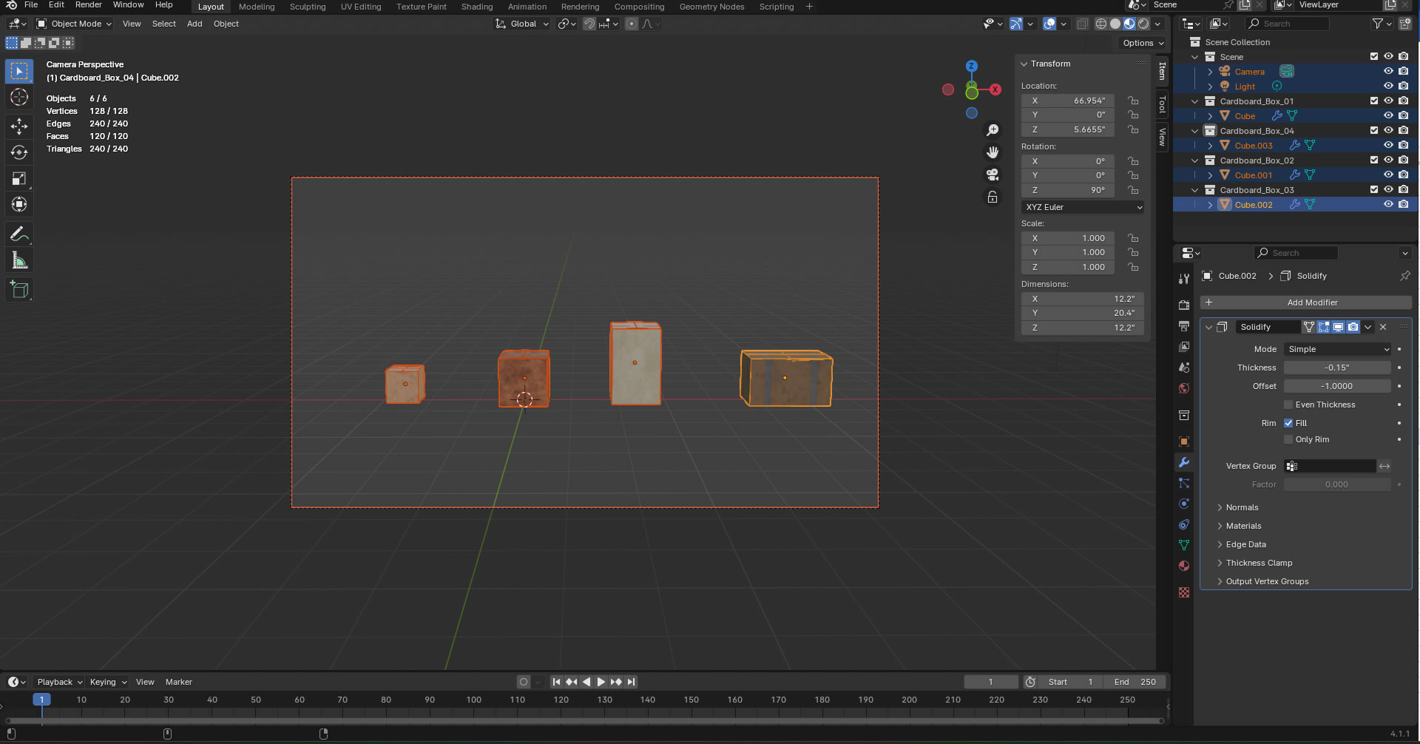1420x744 pixels.
Task: Open the Object properties tab
Action: pos(1184,442)
